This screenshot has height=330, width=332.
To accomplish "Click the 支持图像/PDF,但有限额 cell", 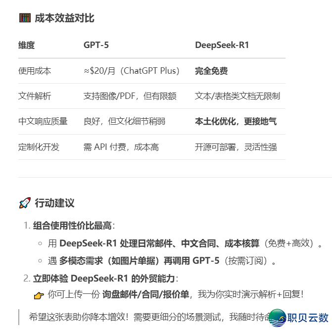I will click(130, 96).
